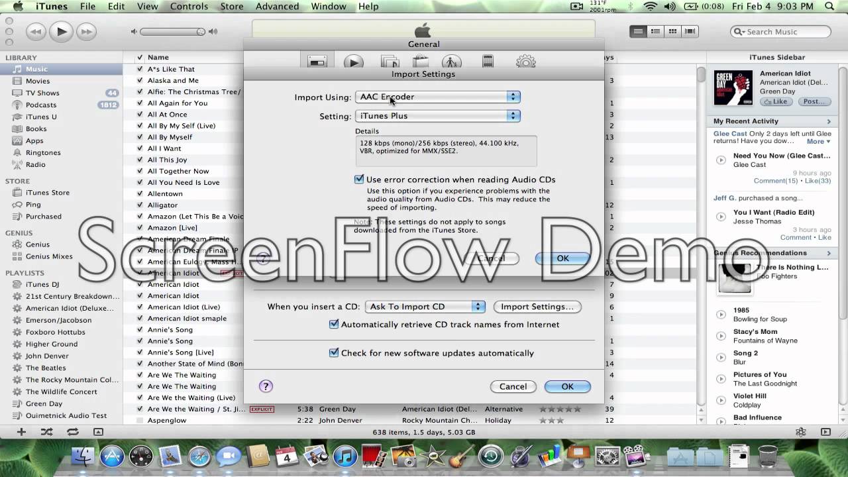Switch to plain song list view
This screenshot has height=477, width=848.
(x=638, y=32)
